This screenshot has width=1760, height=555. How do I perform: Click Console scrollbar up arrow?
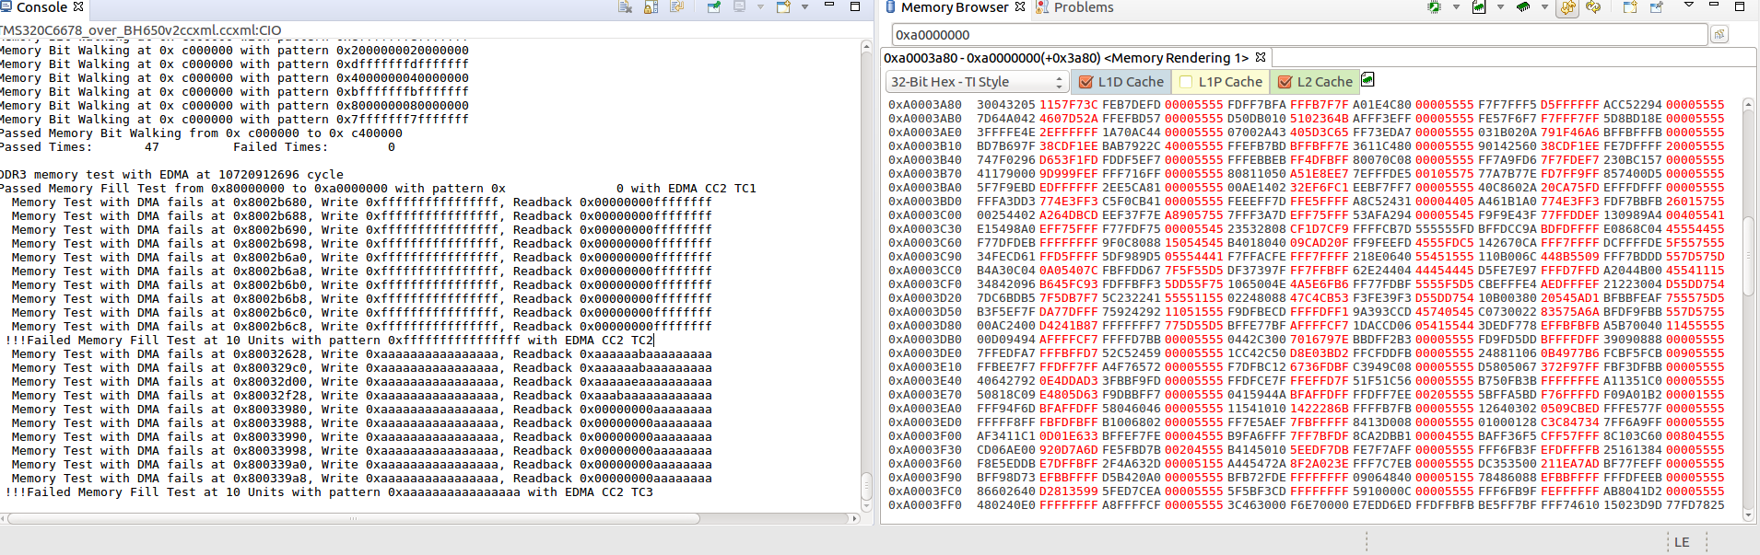pos(866,46)
